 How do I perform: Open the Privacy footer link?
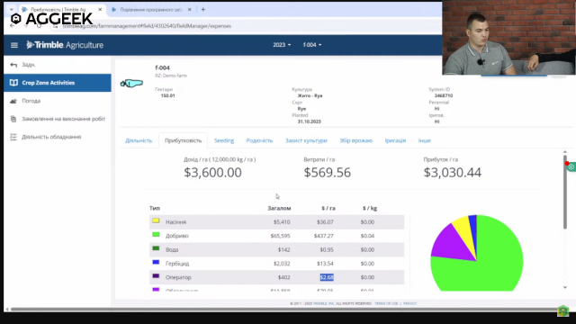click(409, 303)
